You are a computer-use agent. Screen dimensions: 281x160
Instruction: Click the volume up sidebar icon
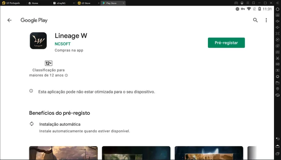277,21
